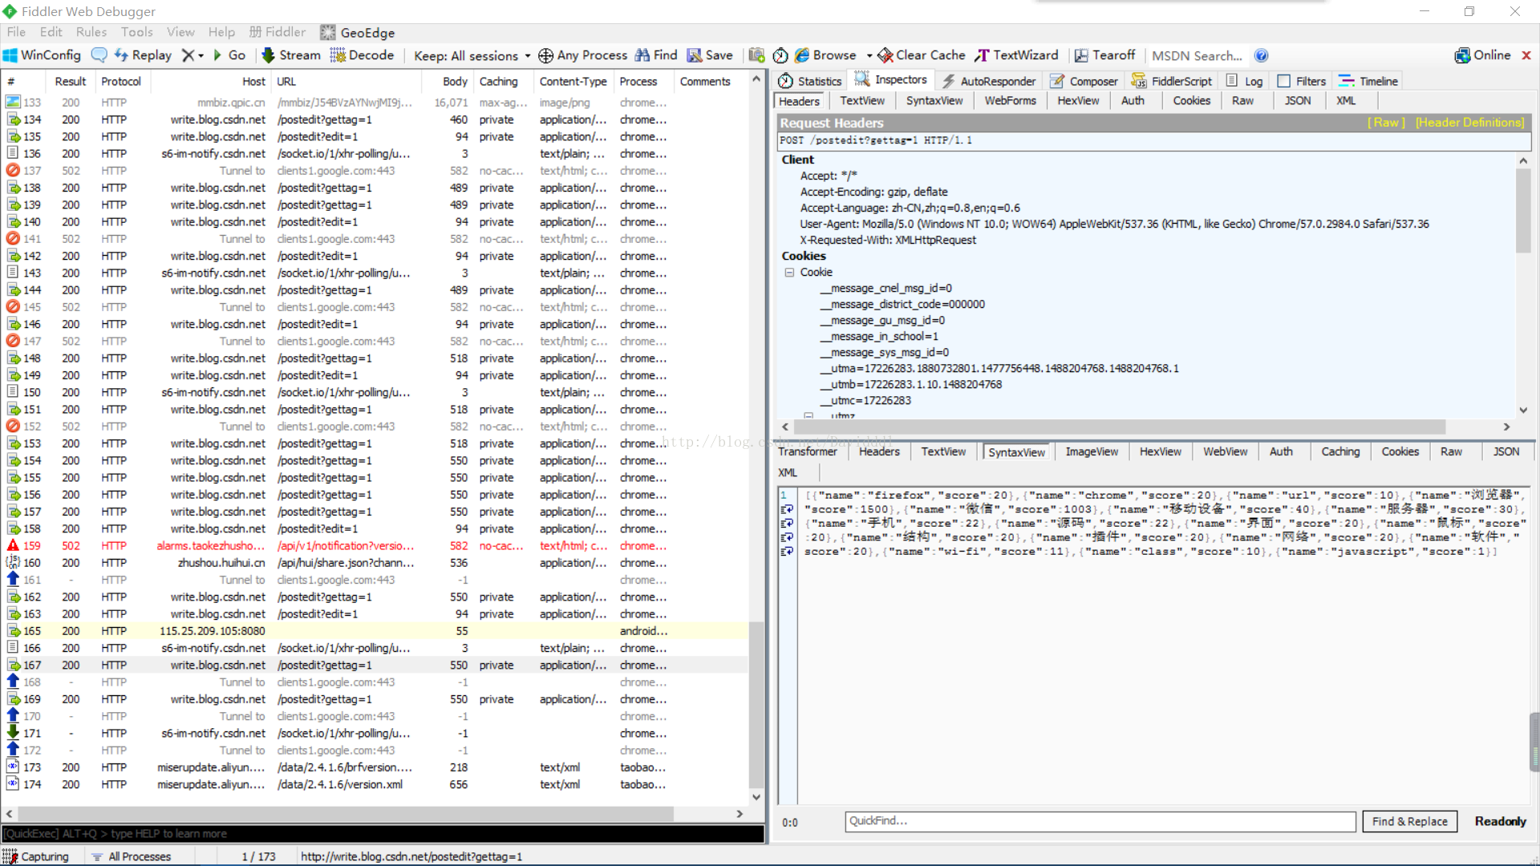Open the TextWizard tool
Viewport: 1540px width, 866px height.
coord(1016,55)
